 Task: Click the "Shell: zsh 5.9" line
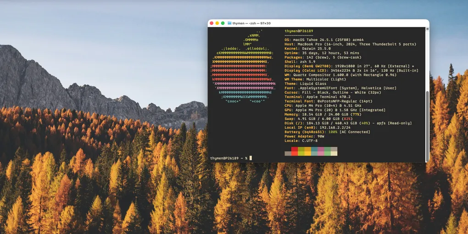(x=300, y=61)
